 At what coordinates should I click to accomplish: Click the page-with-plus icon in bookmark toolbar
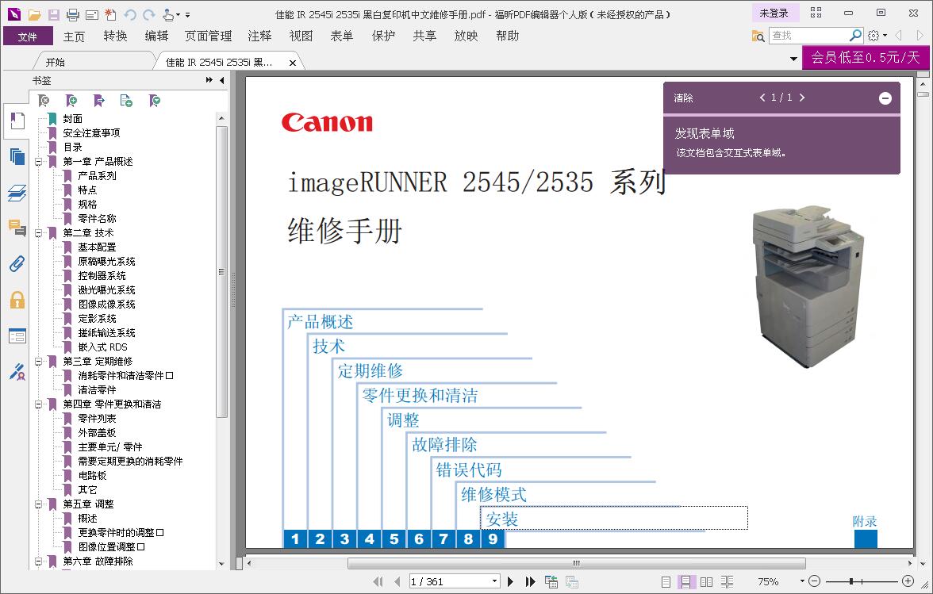click(x=126, y=101)
